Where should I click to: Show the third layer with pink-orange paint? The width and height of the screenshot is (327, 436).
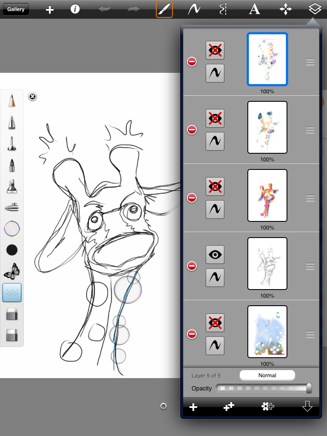tap(215, 186)
